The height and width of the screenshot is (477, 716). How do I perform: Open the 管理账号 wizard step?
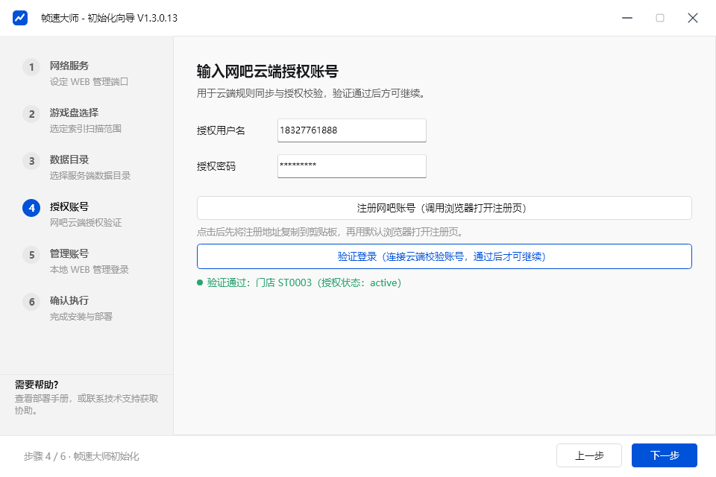pos(69,253)
